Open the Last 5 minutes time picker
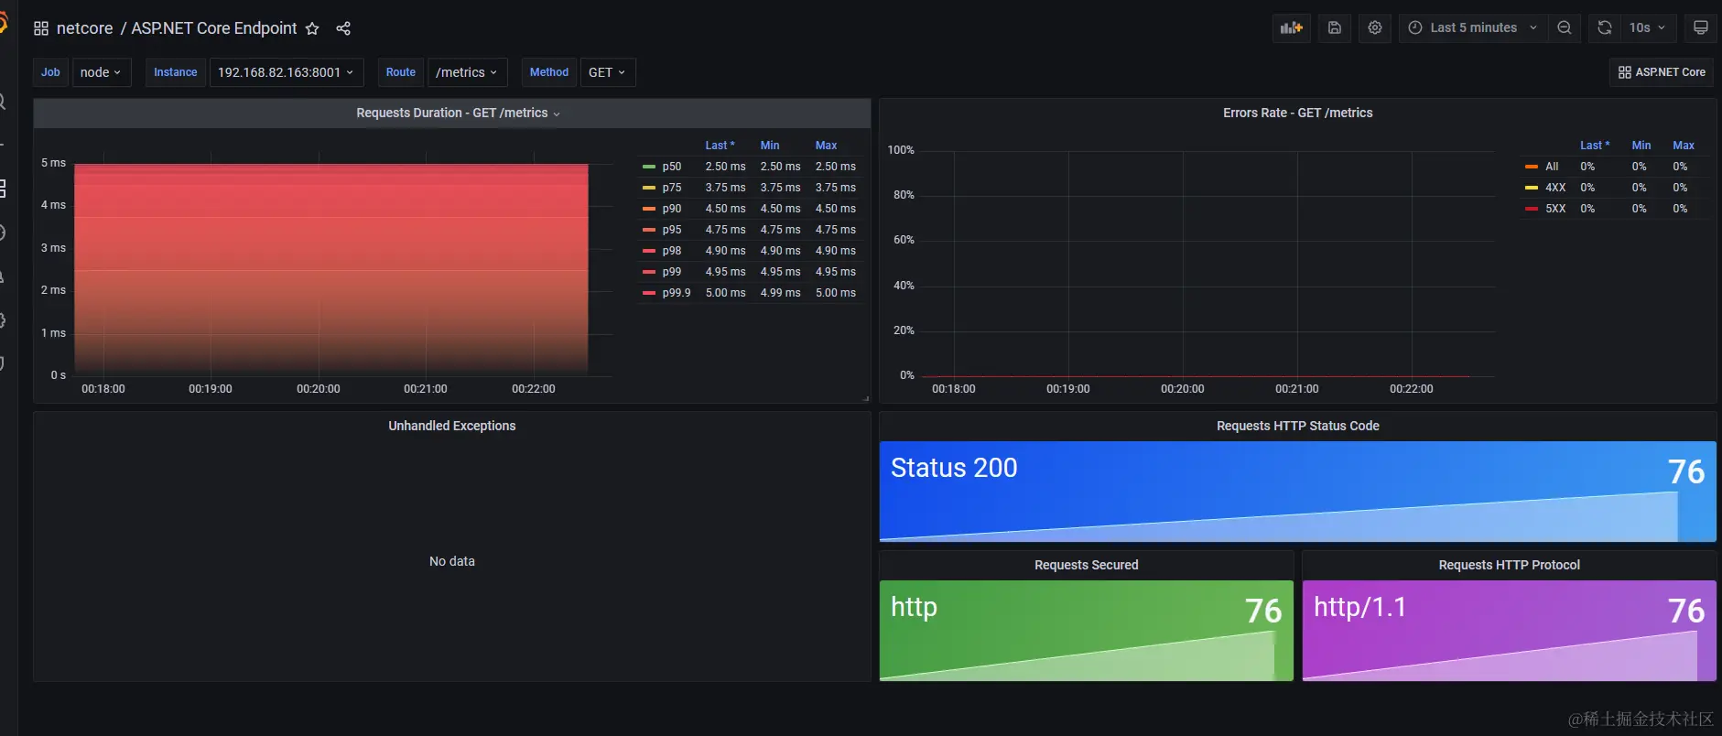Viewport: 1722px width, 736px height. tap(1473, 27)
